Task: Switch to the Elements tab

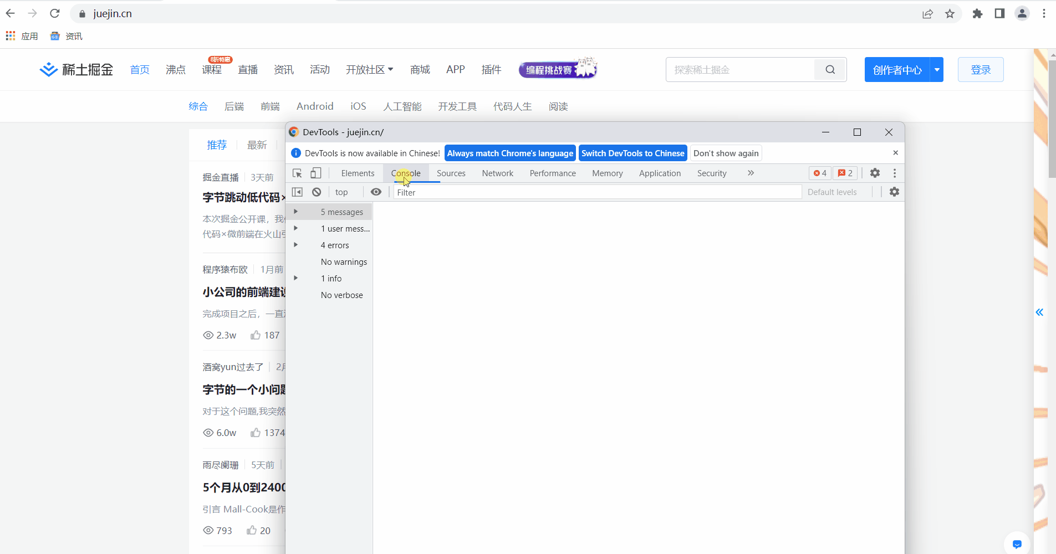Action: click(x=358, y=173)
